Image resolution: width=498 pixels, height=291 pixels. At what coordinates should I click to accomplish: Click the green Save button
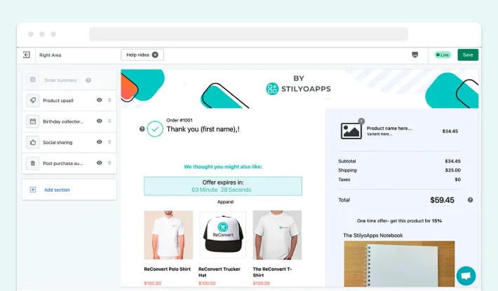[468, 55]
